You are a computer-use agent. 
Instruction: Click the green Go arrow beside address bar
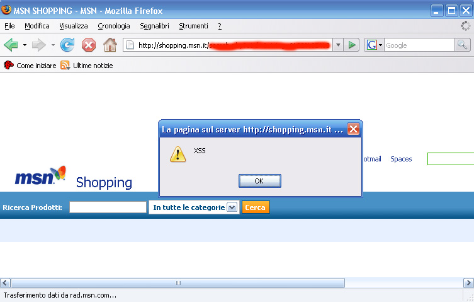tap(352, 45)
